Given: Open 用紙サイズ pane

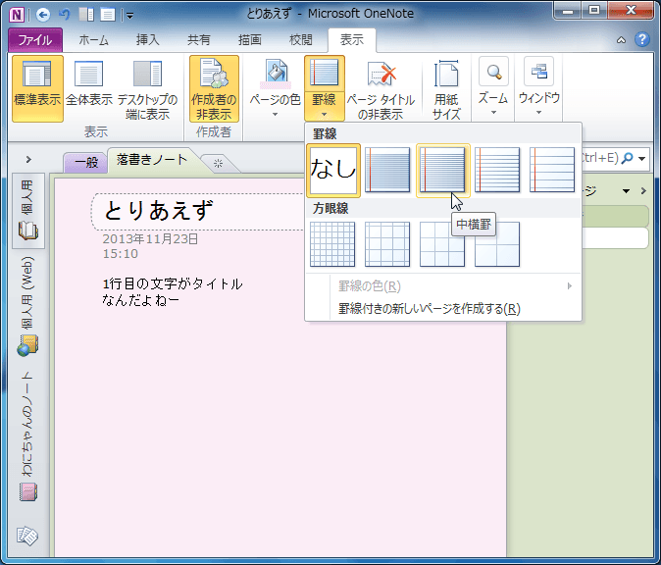Looking at the screenshot, I should point(446,89).
